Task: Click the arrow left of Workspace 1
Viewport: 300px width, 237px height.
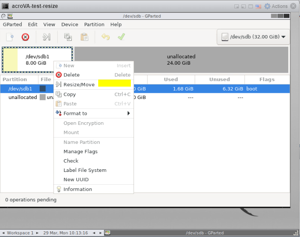Action: coord(3,233)
